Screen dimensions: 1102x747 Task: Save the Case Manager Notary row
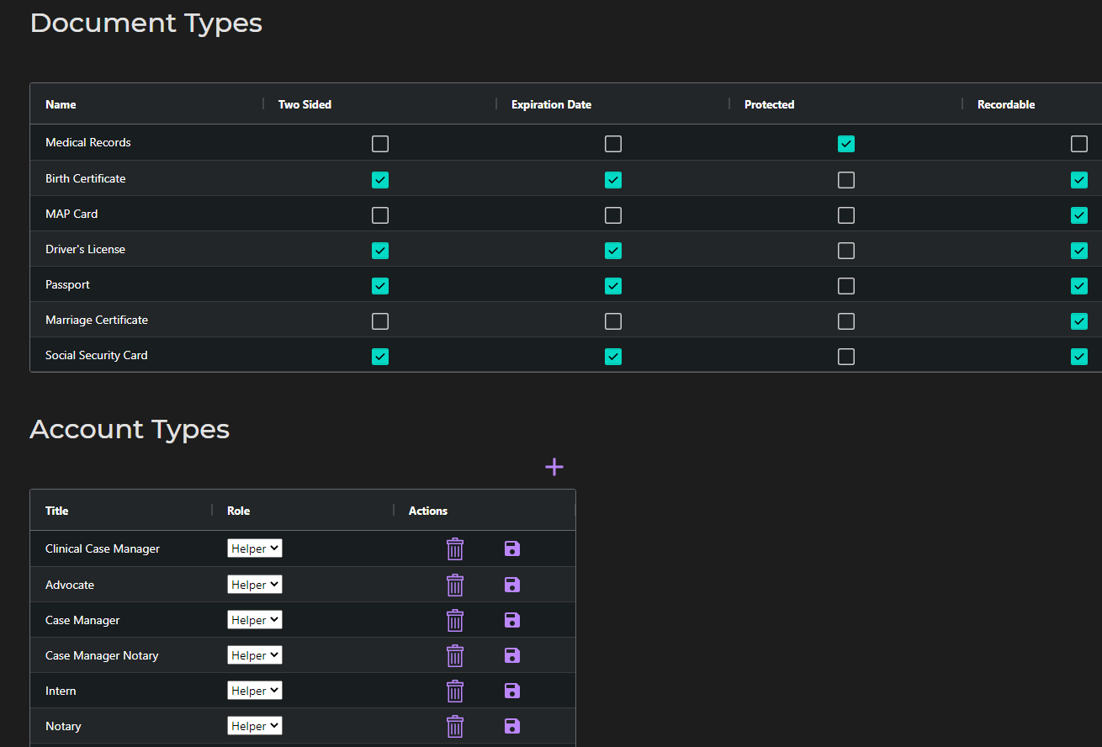coord(512,654)
